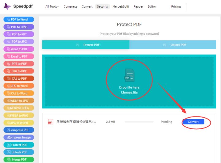Click the Speedpdf logo icon
This screenshot has height=163, width=221.
tap(7, 6)
